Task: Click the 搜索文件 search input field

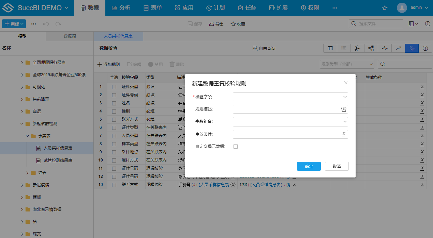Action: (379, 24)
